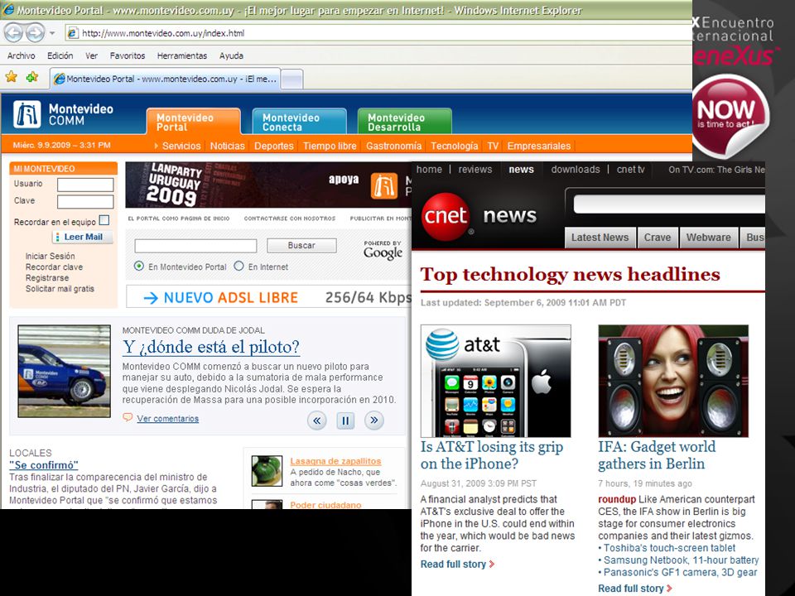Select the Crave tab on CNET

click(657, 238)
